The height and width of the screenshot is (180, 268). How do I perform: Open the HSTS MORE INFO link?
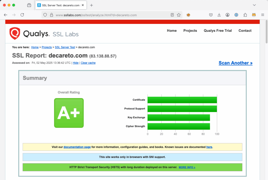187,167
